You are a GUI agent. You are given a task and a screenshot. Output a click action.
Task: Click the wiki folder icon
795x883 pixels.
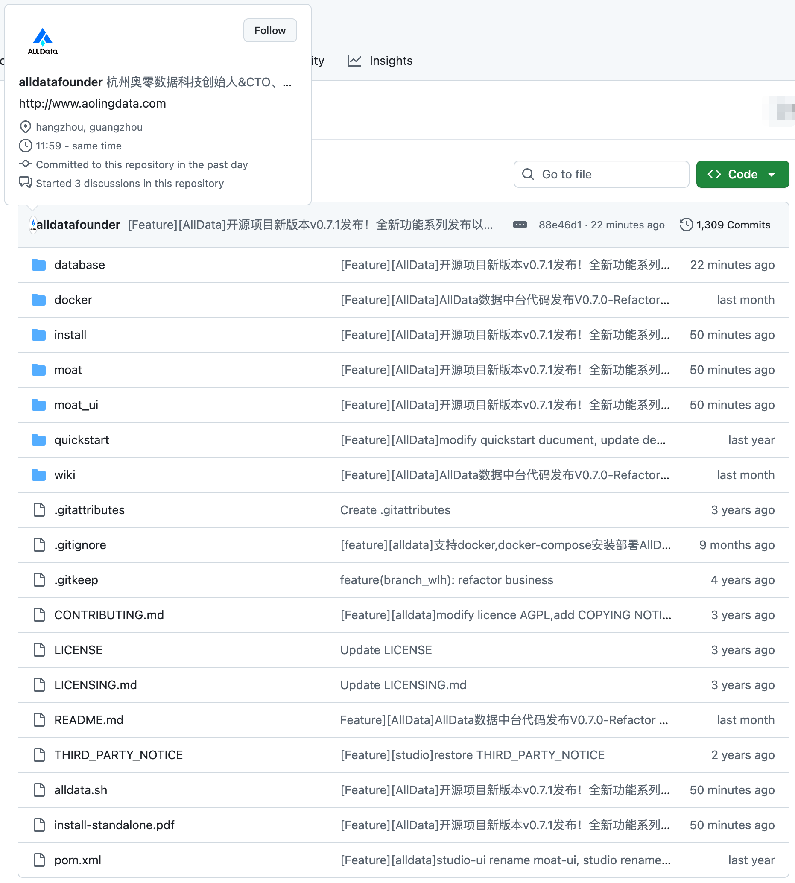point(39,475)
